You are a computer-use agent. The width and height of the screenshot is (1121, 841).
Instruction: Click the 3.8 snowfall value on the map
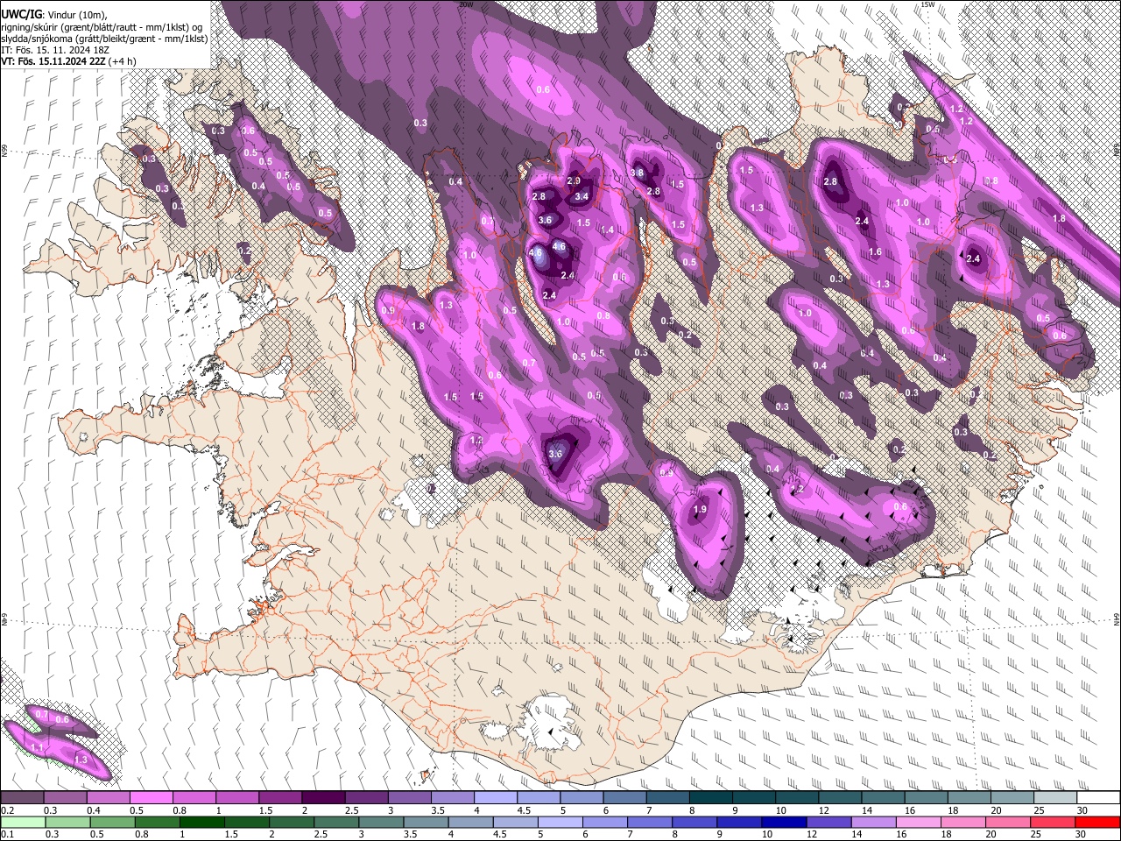[x=637, y=173]
